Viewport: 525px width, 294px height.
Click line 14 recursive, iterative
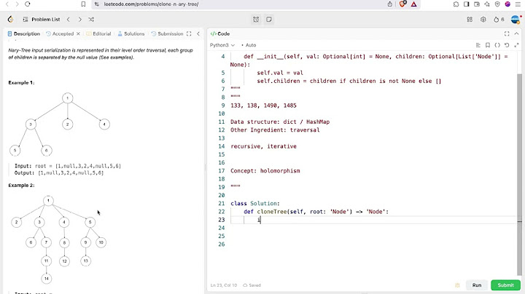263,146
